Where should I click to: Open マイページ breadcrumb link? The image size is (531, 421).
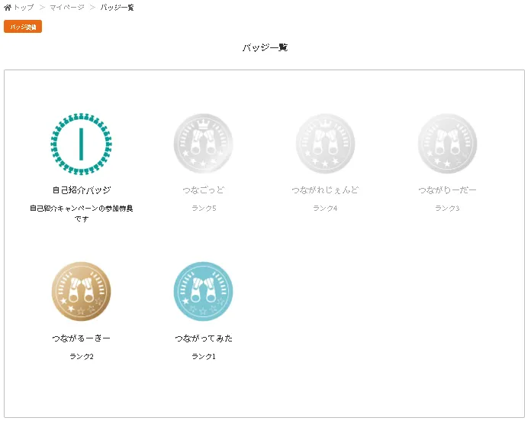(67, 8)
